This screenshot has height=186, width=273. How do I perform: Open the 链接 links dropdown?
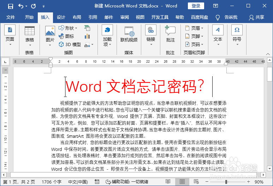click(x=151, y=35)
